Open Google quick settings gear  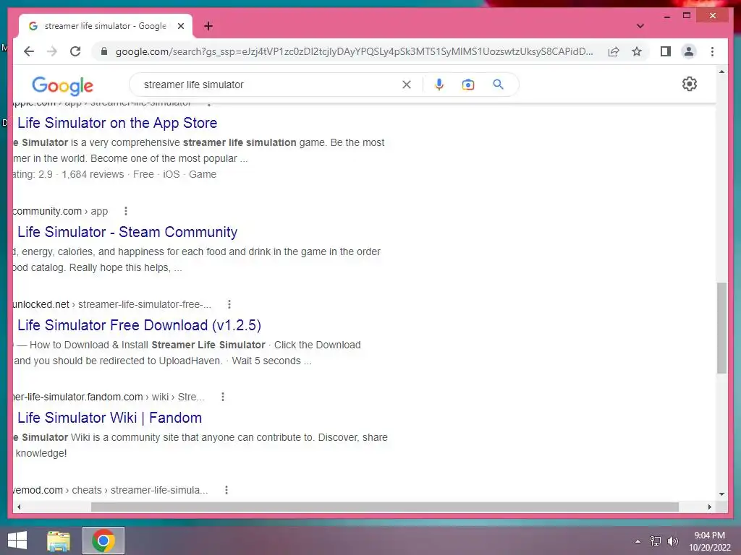(x=690, y=84)
